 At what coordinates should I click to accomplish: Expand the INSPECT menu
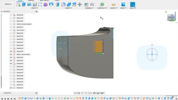pyautogui.click(x=114, y=8)
